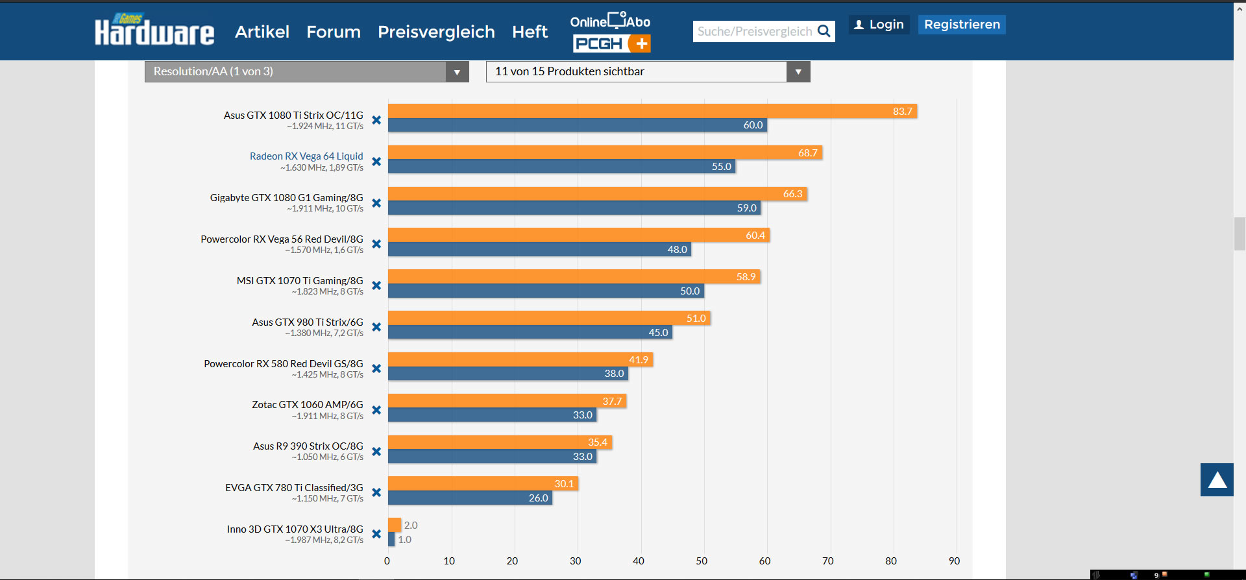
Task: Open the PC Games Hardware logo homepage
Action: [154, 30]
